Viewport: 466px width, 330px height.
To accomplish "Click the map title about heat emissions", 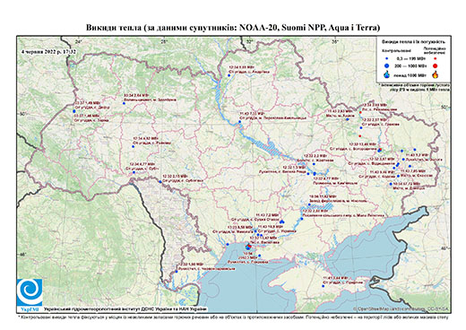I will (233, 28).
